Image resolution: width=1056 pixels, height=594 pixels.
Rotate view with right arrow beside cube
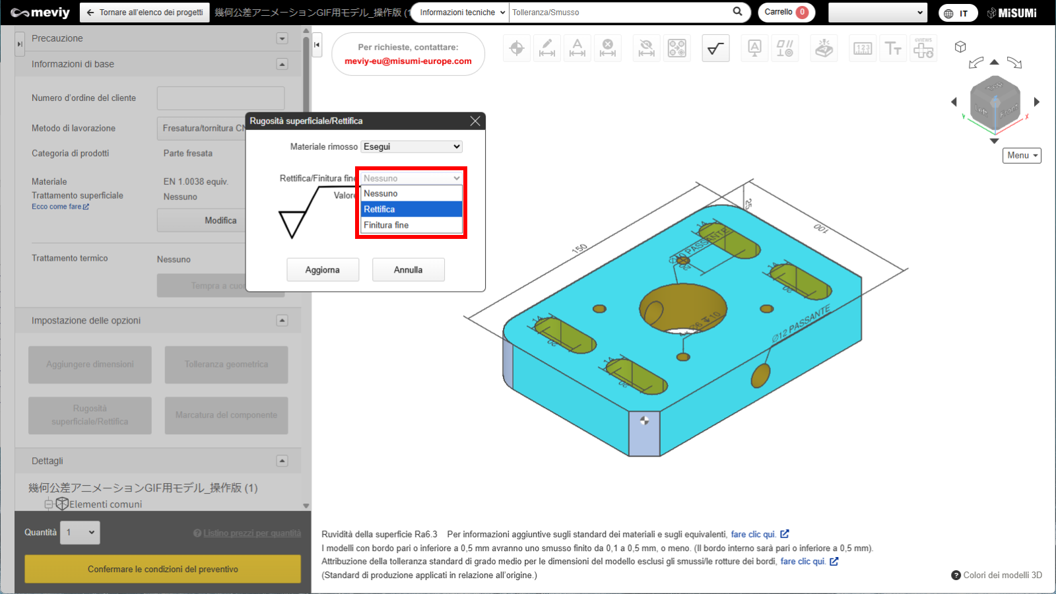click(x=1037, y=102)
